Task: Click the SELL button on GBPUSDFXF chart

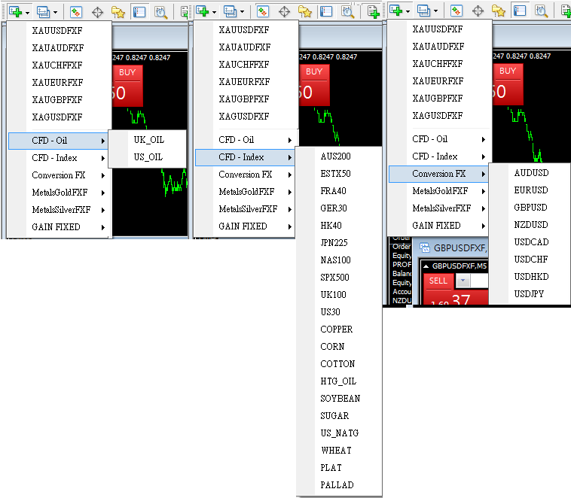Action: tap(438, 281)
